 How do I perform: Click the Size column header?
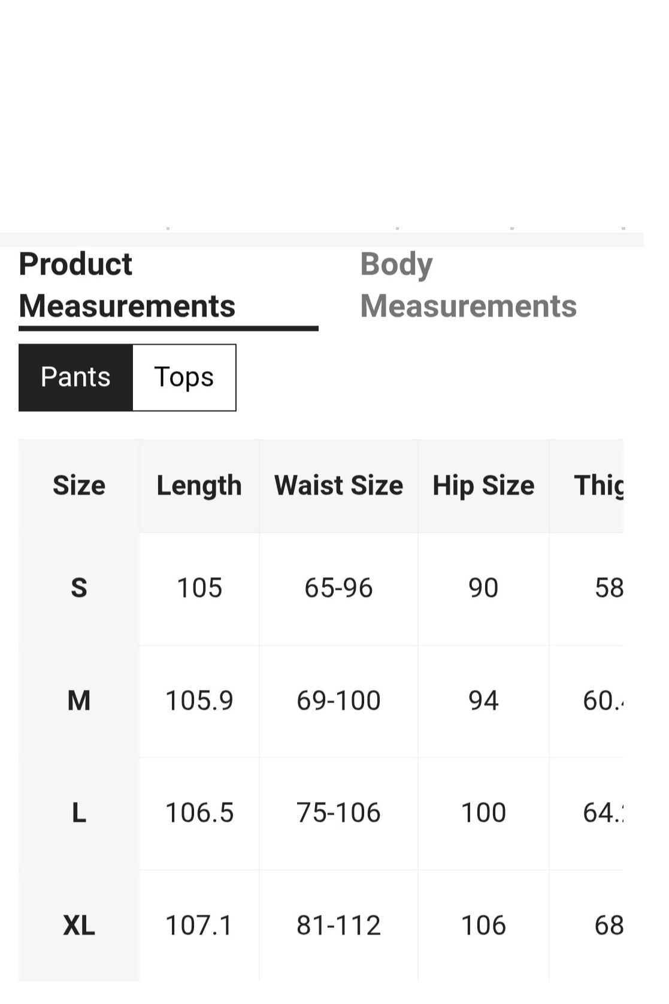[79, 486]
